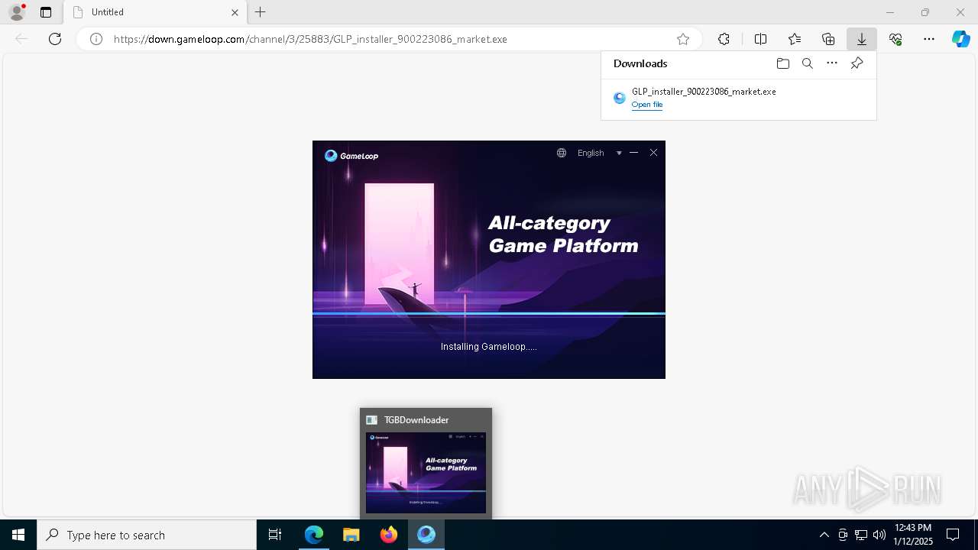Open volume control in tray
Screen dimensions: 978x550
coord(879,535)
